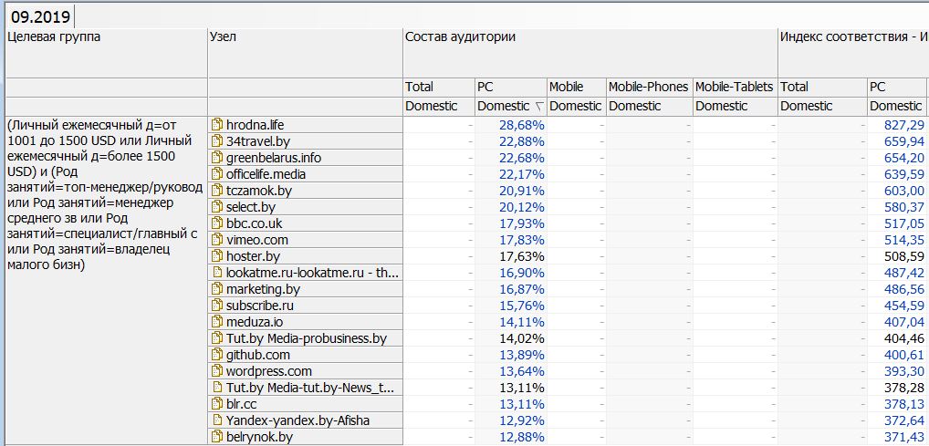Click the Узел column header

point(224,37)
